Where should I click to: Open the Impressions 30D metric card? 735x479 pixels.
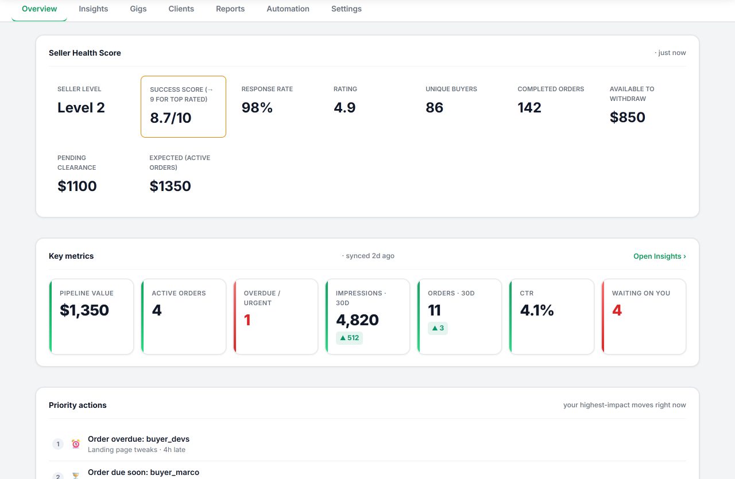coord(367,317)
